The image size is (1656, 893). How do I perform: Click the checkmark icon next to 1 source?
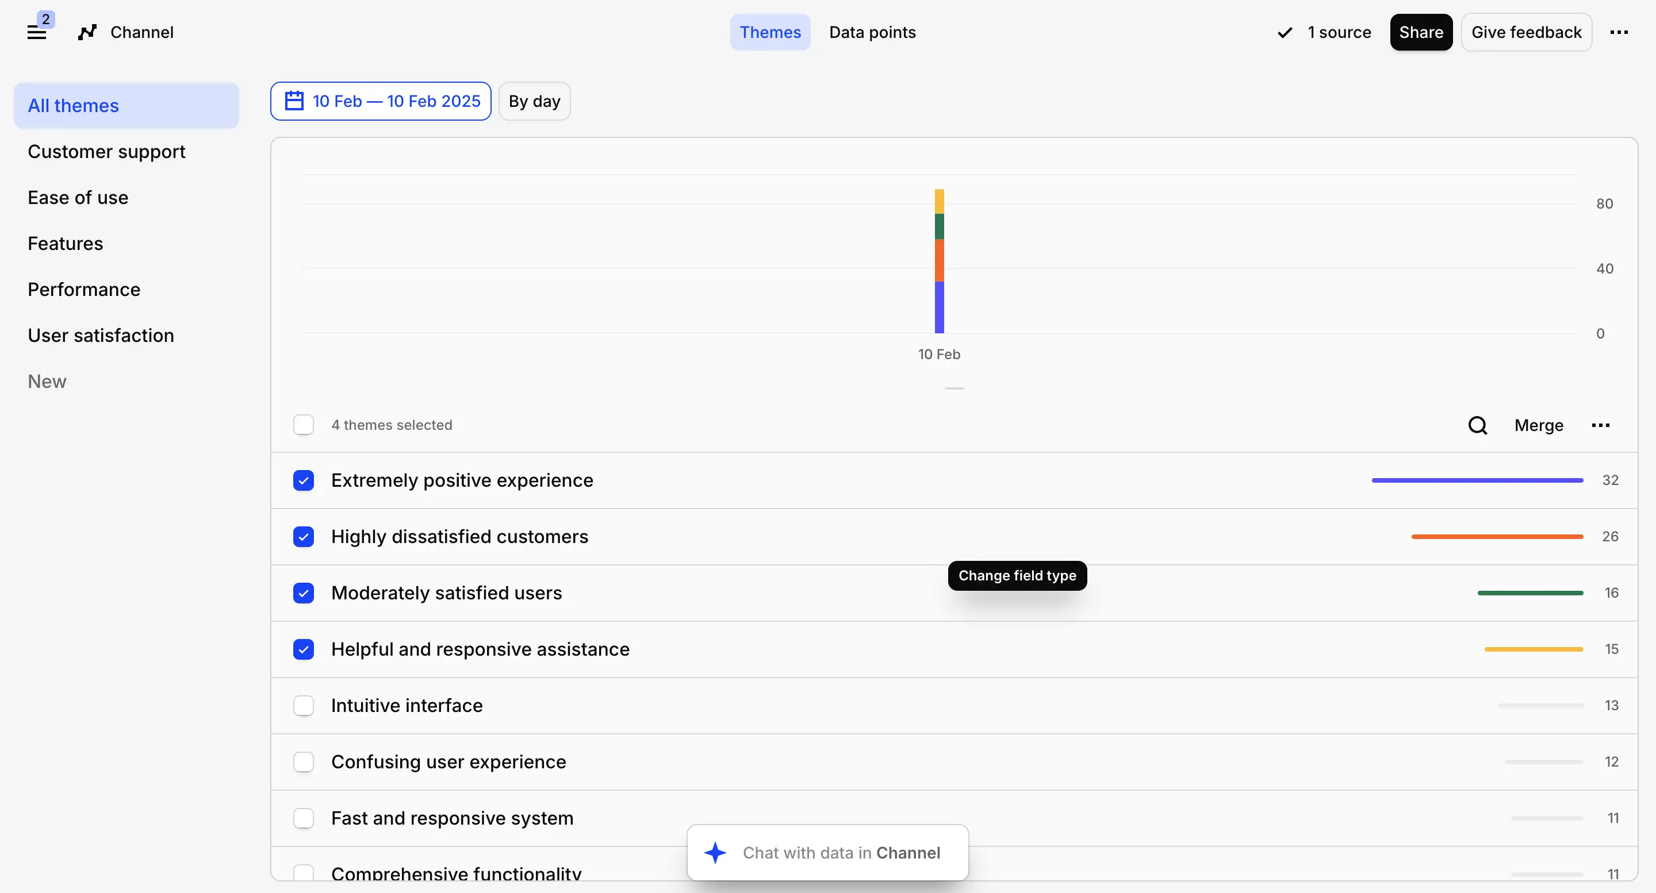1283,32
